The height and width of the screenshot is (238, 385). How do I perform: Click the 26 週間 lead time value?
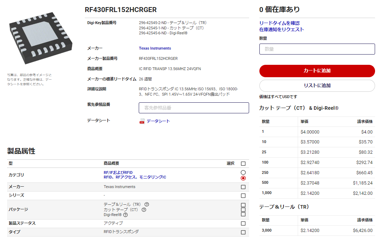pyautogui.click(x=145, y=79)
